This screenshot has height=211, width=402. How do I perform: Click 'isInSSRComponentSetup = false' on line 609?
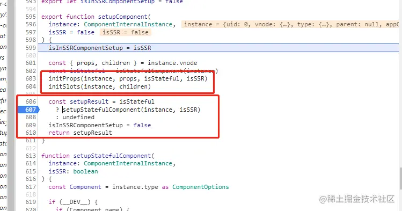click(100, 125)
